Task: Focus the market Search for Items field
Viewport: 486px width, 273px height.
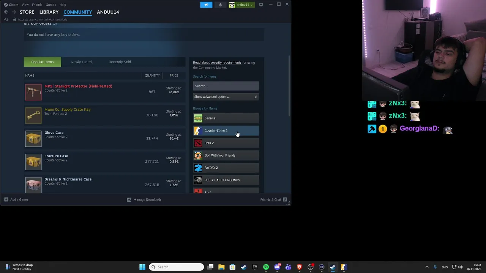Action: (x=226, y=86)
